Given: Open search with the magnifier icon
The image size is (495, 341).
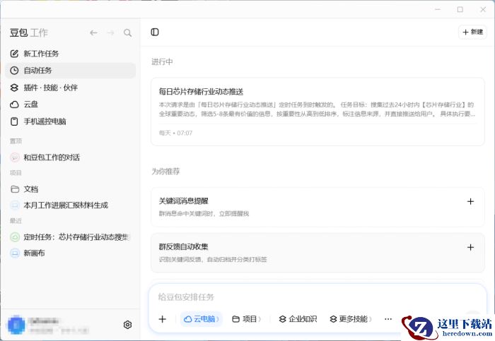Looking at the screenshot, I should (127, 32).
